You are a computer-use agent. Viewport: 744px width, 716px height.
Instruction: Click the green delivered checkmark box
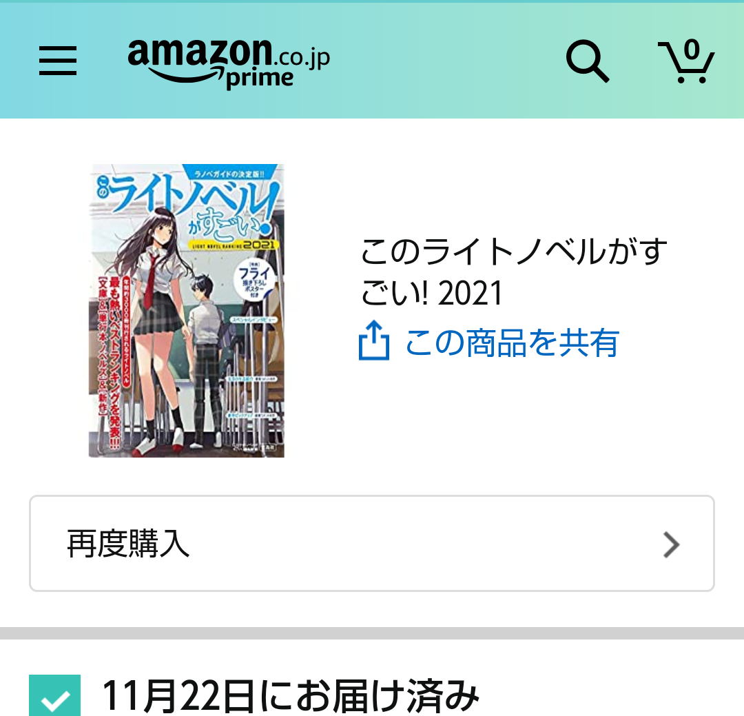54,695
